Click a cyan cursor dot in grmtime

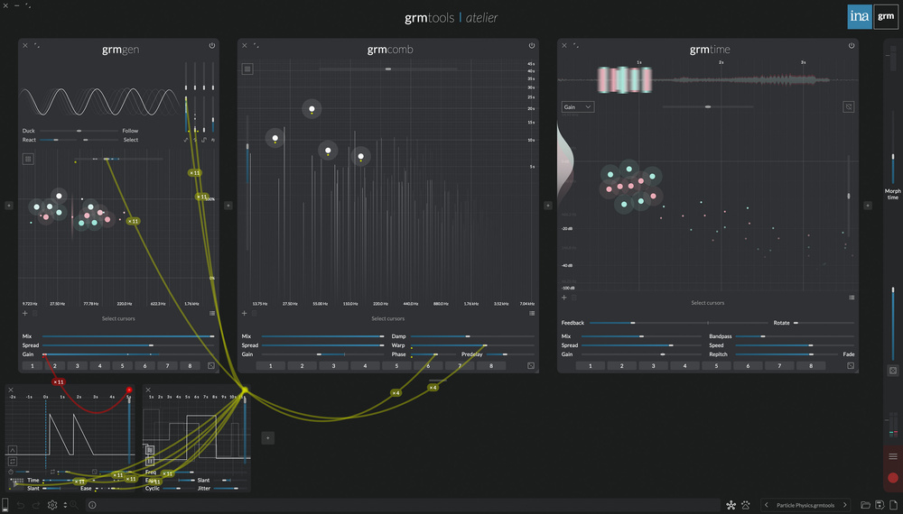(x=610, y=174)
